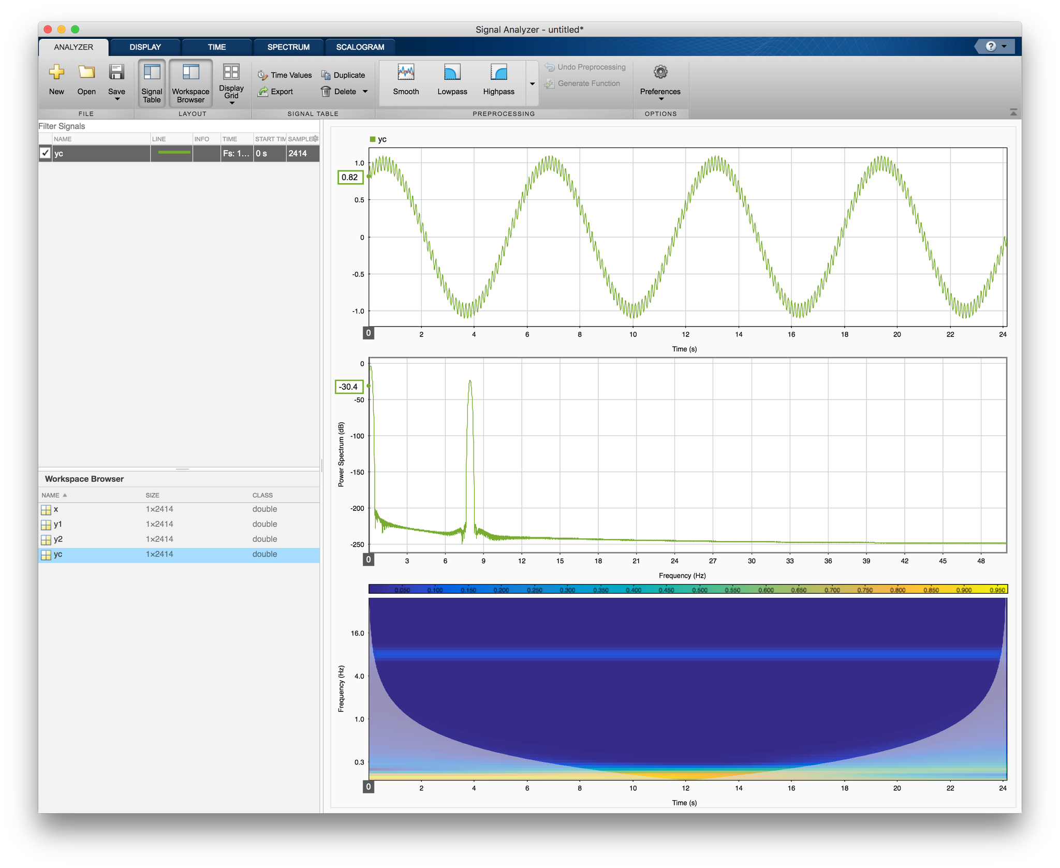Click the Smooth preprocessing icon
Screen dimensions: 1060x868
(406, 73)
